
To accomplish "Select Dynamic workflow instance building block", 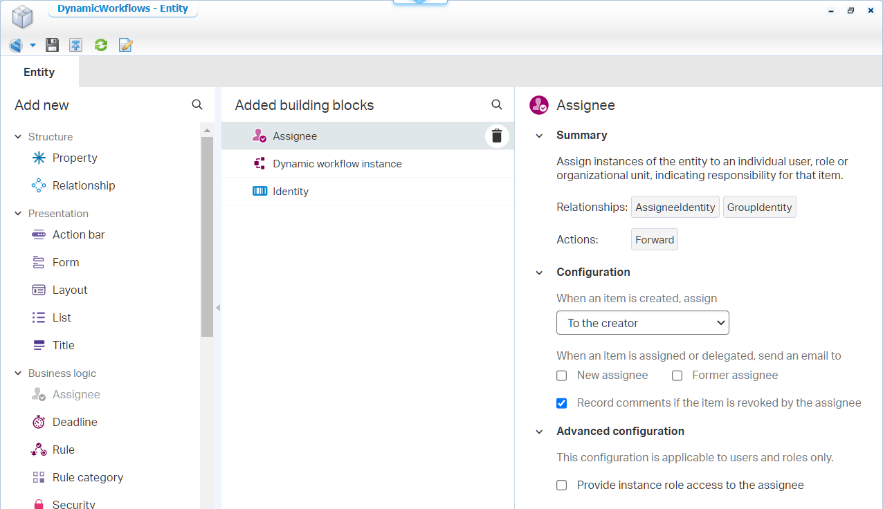I will pyautogui.click(x=337, y=164).
